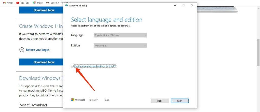
Task: Click the Edition label in setup
Action: 75,46
